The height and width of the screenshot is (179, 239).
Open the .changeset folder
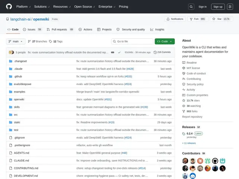(20, 61)
